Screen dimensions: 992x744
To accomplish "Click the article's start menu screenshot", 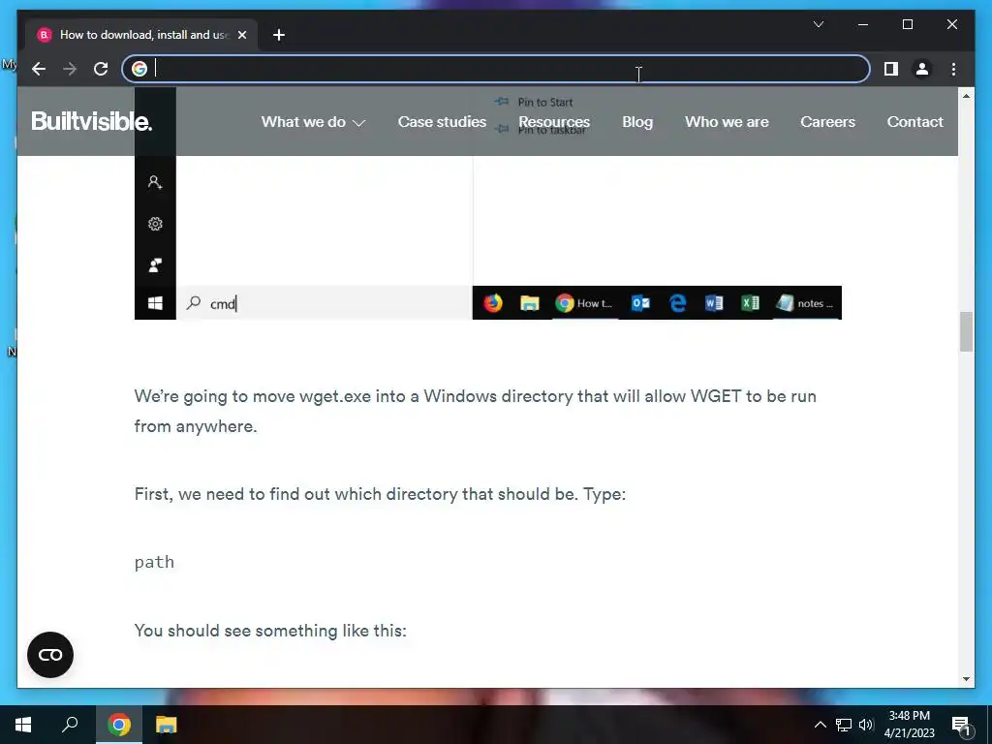I will tap(488, 237).
